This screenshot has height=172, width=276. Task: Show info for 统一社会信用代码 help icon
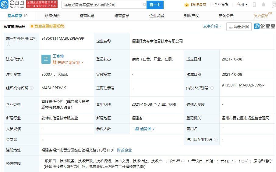[9, 44]
